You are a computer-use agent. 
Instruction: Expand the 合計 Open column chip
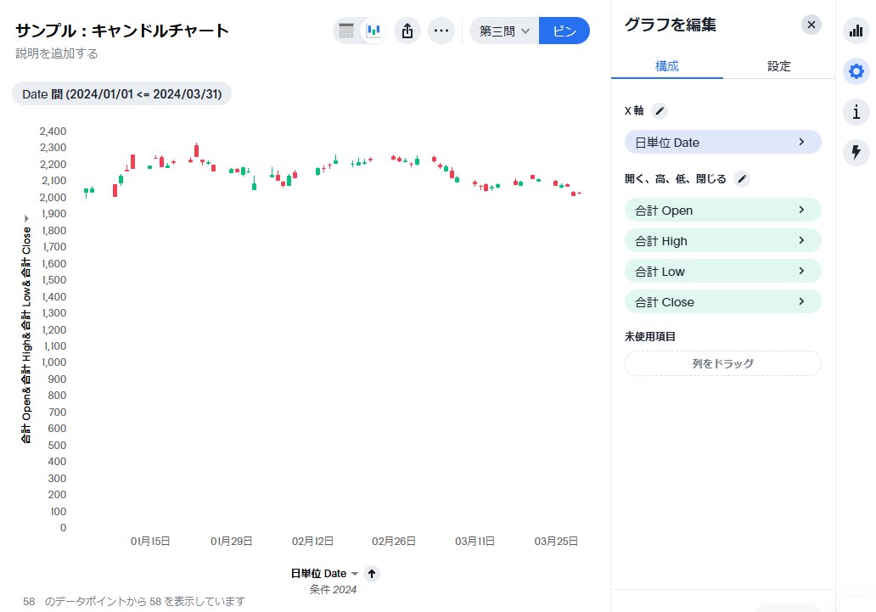(722, 210)
